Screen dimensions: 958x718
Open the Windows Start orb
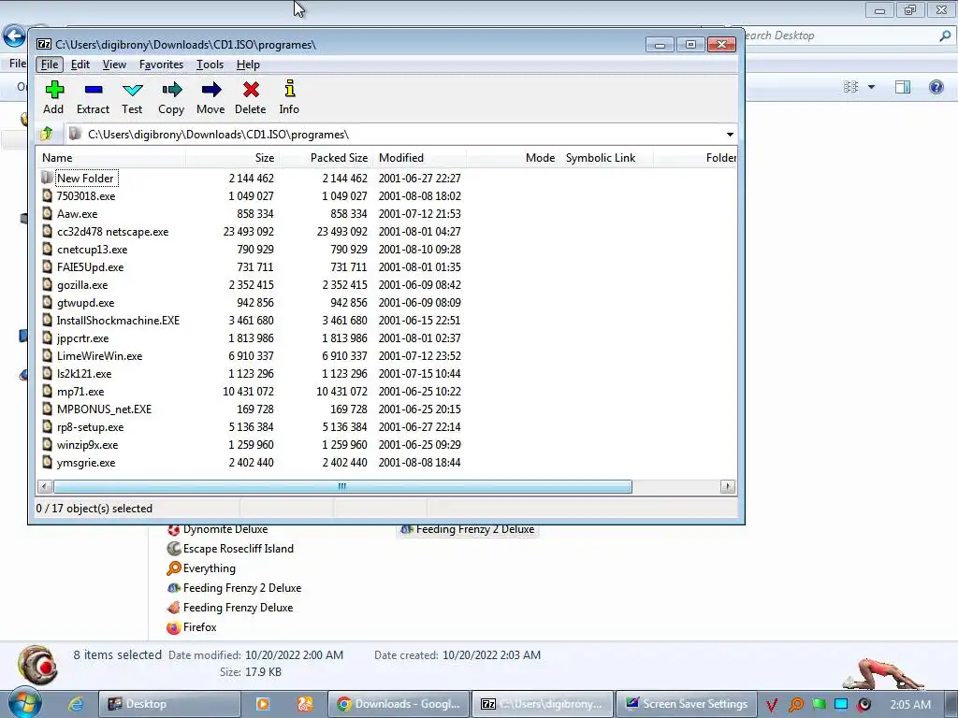click(25, 703)
